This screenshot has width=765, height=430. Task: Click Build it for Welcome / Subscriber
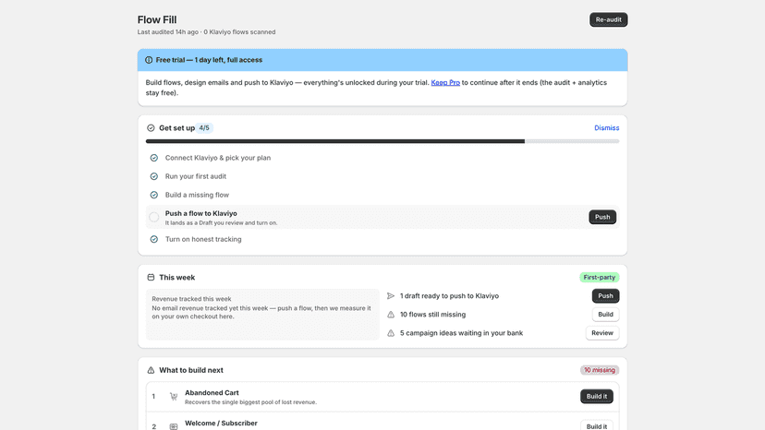point(597,425)
